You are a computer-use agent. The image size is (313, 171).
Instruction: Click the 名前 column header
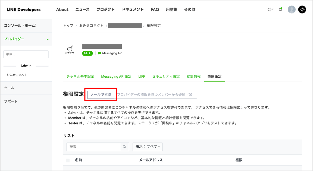(x=79, y=160)
